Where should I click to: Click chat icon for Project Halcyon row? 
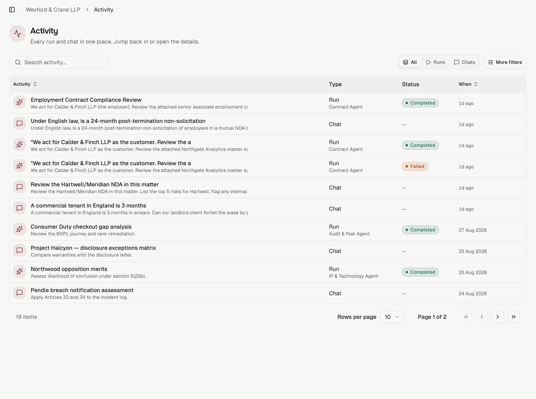pos(19,250)
